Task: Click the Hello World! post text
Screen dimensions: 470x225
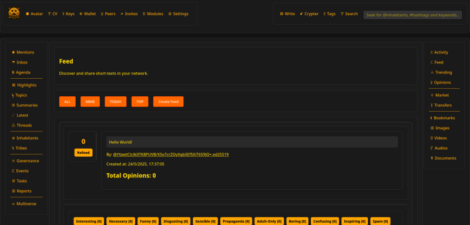Action: click(120, 142)
